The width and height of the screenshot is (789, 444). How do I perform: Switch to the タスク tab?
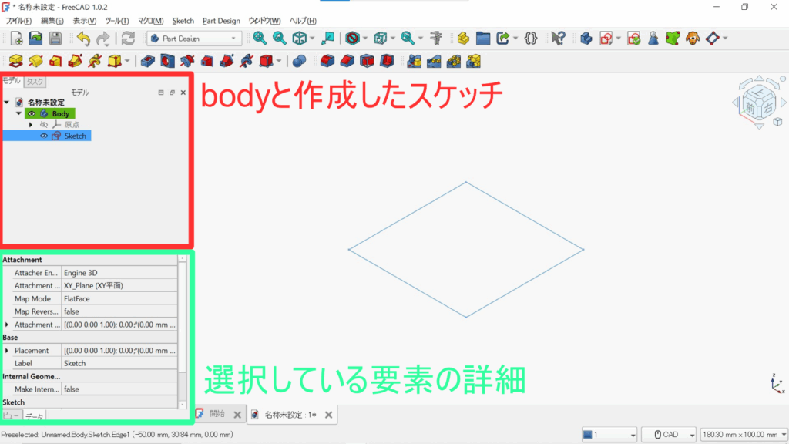(35, 81)
